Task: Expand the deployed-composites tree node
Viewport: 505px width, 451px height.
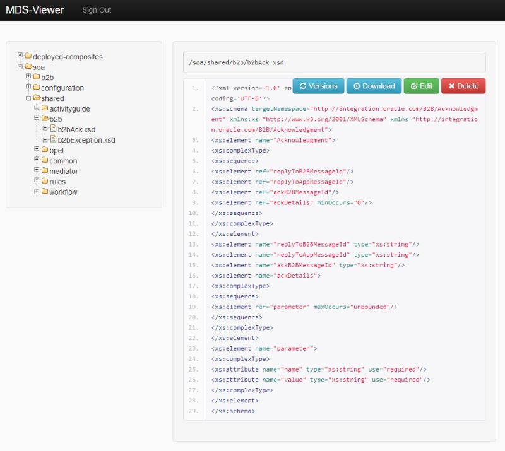Action: pyautogui.click(x=20, y=54)
